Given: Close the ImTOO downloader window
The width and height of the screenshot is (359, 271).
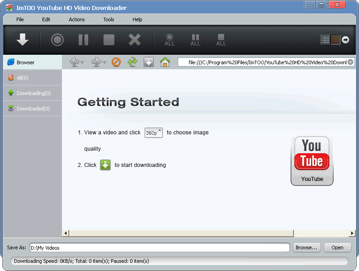Looking at the screenshot, I should [337, 5].
